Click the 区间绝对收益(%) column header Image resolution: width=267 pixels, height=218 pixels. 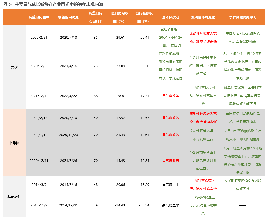pyautogui.click(x=120, y=17)
